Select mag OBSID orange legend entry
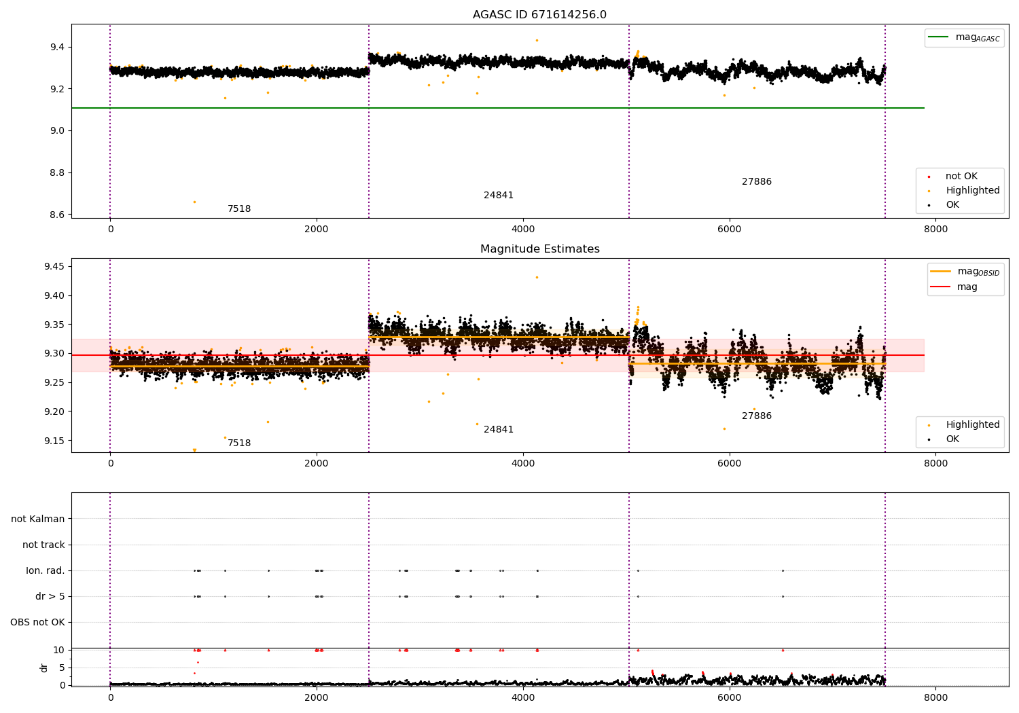 [965, 272]
